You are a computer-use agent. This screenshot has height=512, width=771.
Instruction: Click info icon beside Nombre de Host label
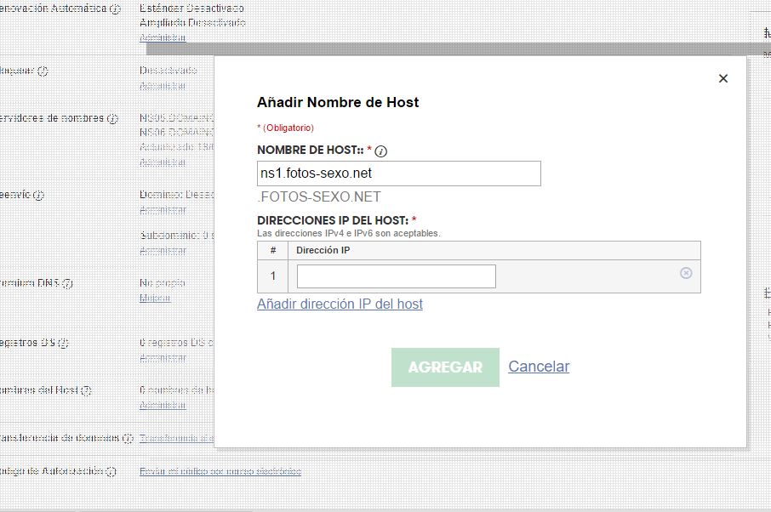tap(381, 151)
